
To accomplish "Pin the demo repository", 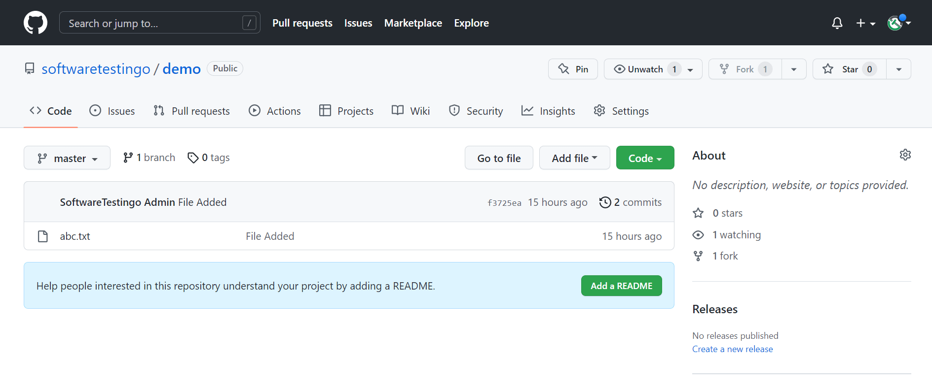I will click(573, 69).
